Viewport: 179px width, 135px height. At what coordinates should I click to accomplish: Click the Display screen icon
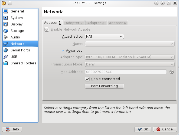(6, 24)
